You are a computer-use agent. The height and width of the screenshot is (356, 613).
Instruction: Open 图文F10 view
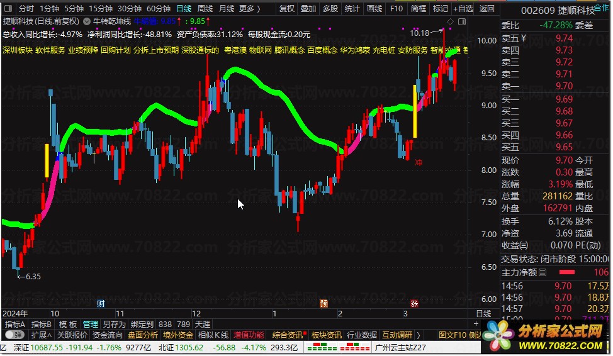(453, 335)
